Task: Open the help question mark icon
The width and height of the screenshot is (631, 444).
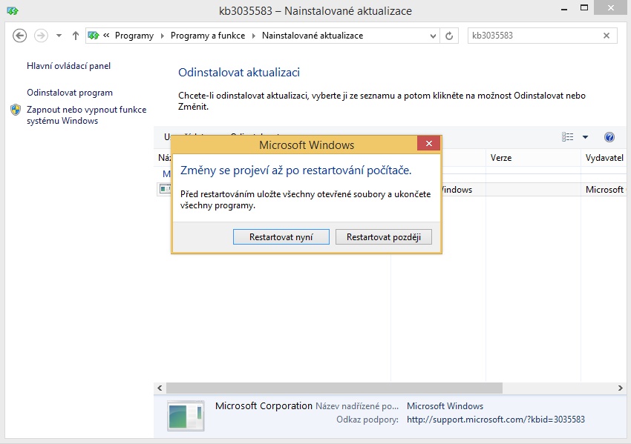Action: (x=609, y=137)
